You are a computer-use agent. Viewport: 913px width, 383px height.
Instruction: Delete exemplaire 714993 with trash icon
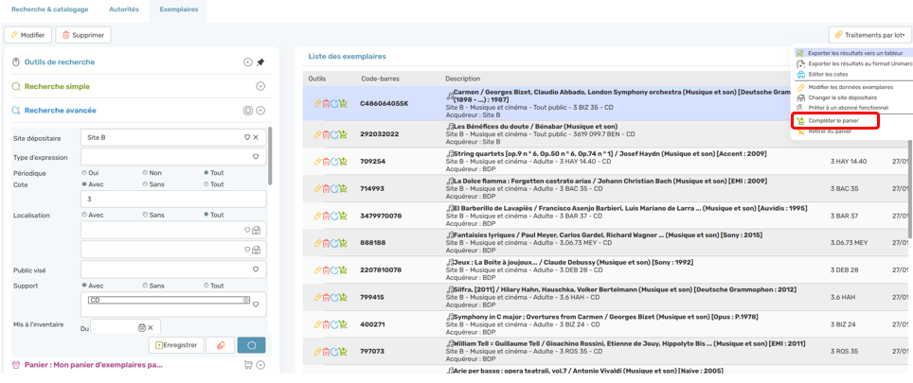pyautogui.click(x=326, y=189)
